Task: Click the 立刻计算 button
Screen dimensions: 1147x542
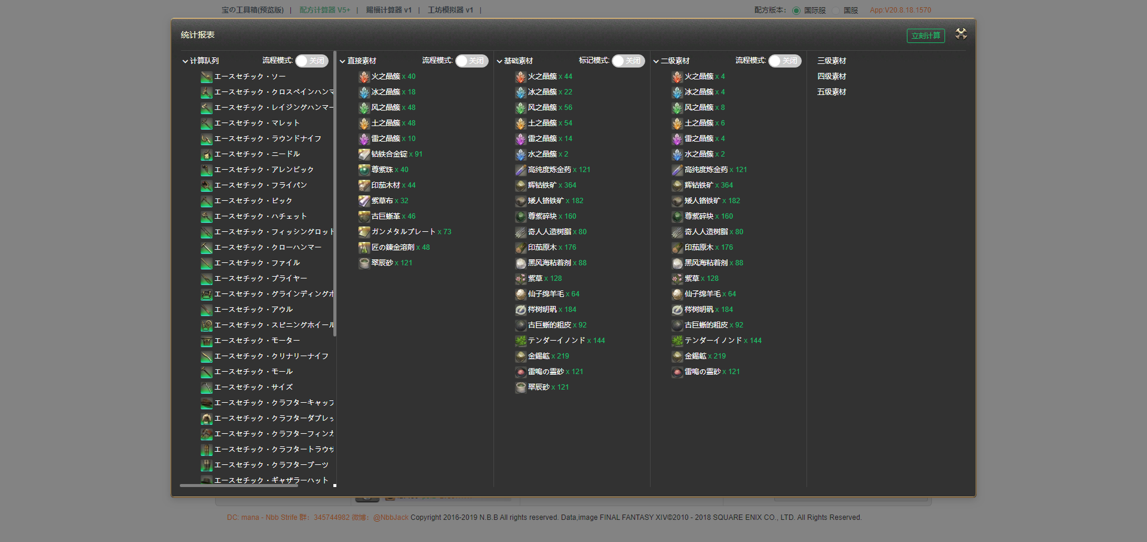Action: pyautogui.click(x=925, y=36)
